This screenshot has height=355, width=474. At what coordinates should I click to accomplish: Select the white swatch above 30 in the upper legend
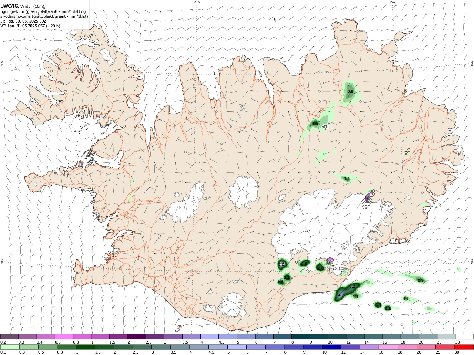click(464, 337)
